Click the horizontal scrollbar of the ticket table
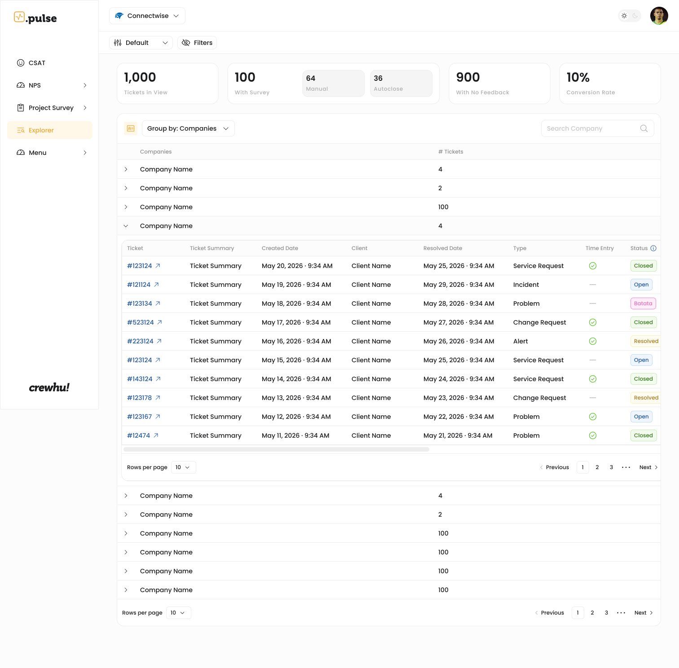The image size is (679, 668). click(x=276, y=449)
